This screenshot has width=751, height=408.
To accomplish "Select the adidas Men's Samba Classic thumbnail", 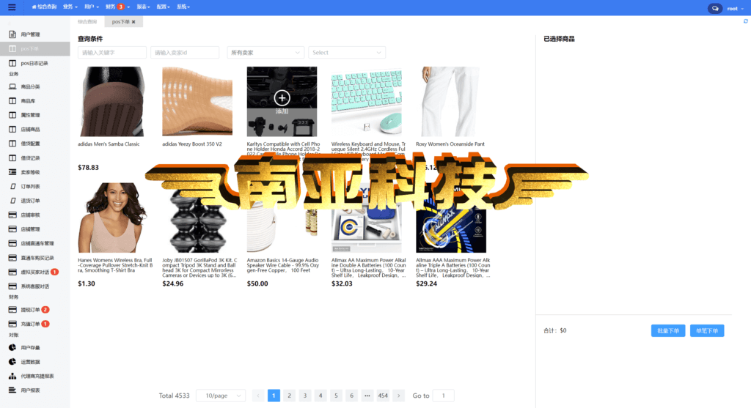I will click(x=113, y=101).
